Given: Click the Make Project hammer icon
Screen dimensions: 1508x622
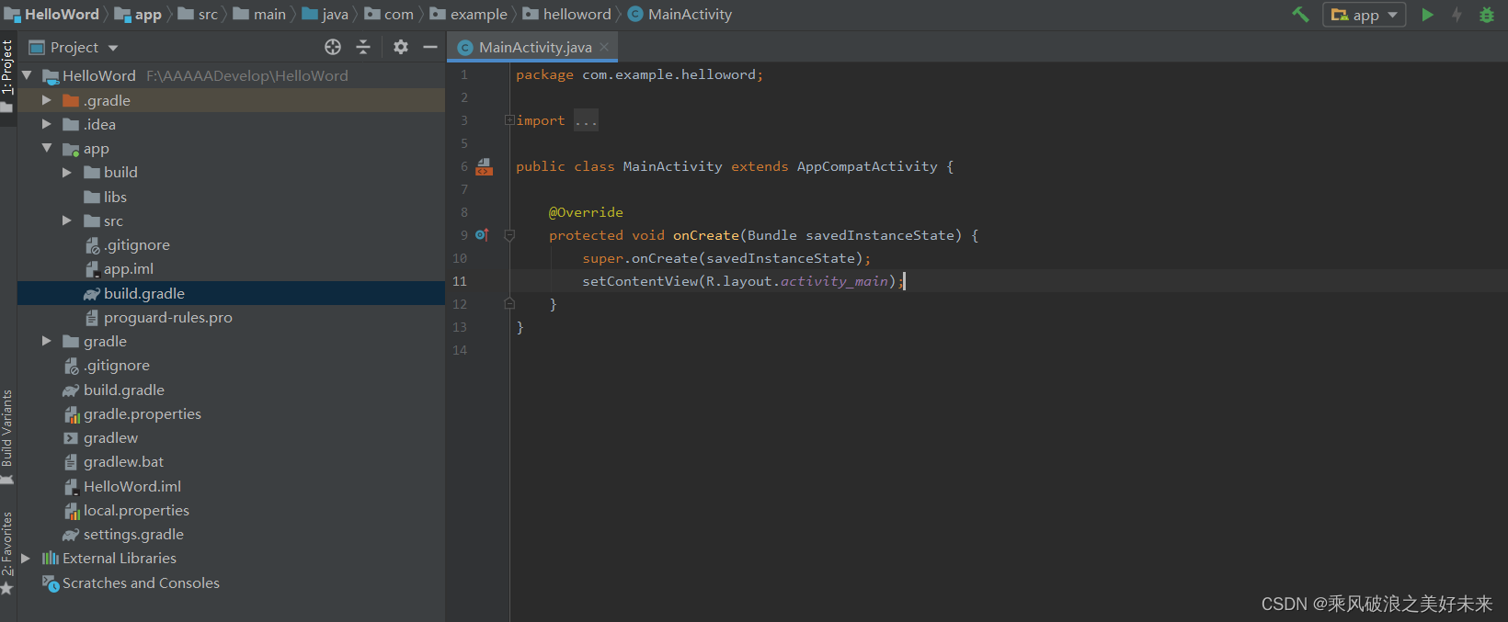Looking at the screenshot, I should click(1300, 15).
